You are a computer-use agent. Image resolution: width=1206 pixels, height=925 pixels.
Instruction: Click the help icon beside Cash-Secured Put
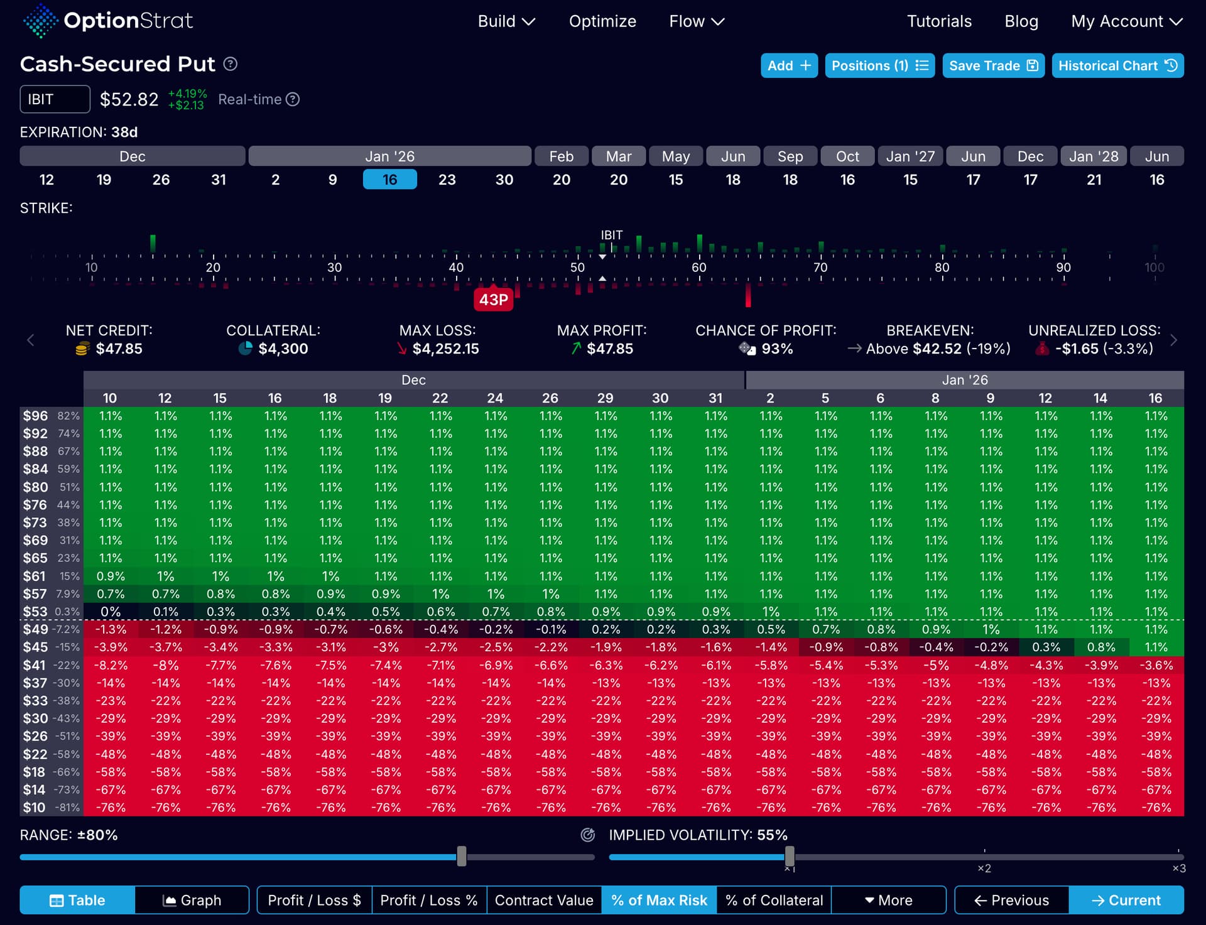231,64
